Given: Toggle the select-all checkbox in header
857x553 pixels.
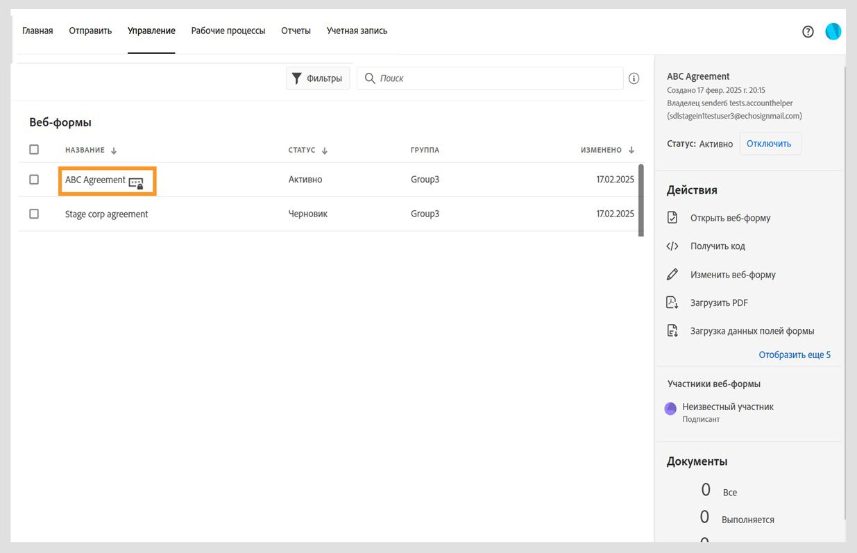Looking at the screenshot, I should click(34, 149).
